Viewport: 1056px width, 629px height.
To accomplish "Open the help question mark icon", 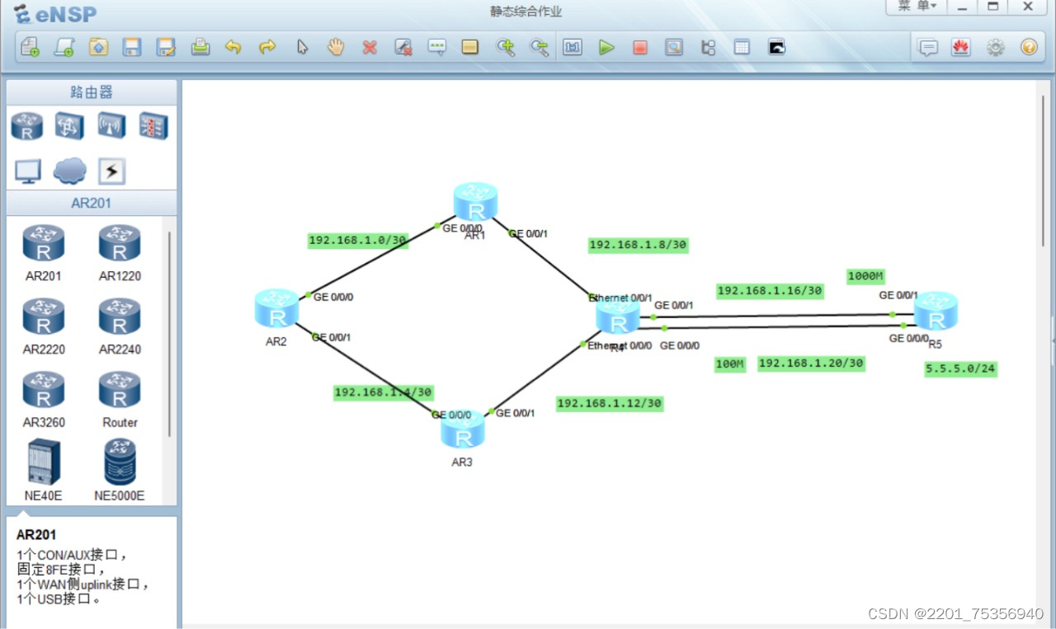I will coord(1029,47).
